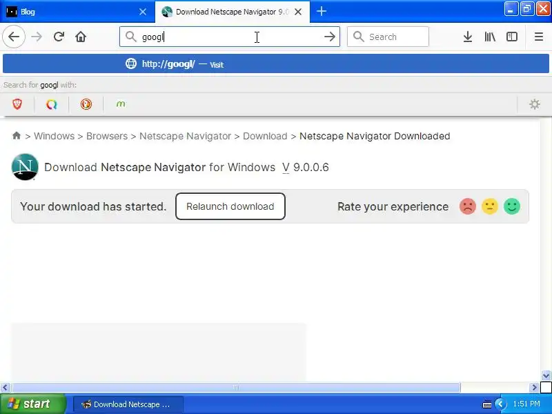This screenshot has height=414, width=552.
Task: Rate experience with yellow neutral face
Action: tap(490, 206)
